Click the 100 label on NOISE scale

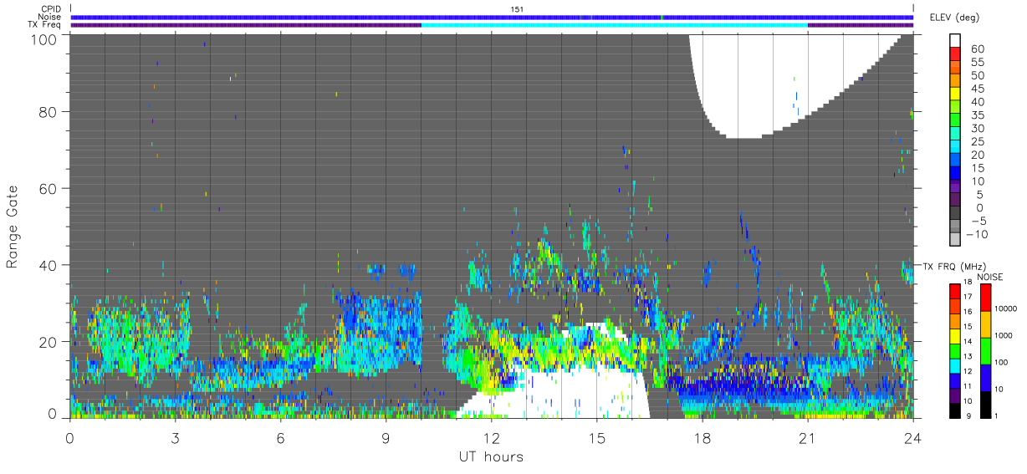(x=1002, y=362)
